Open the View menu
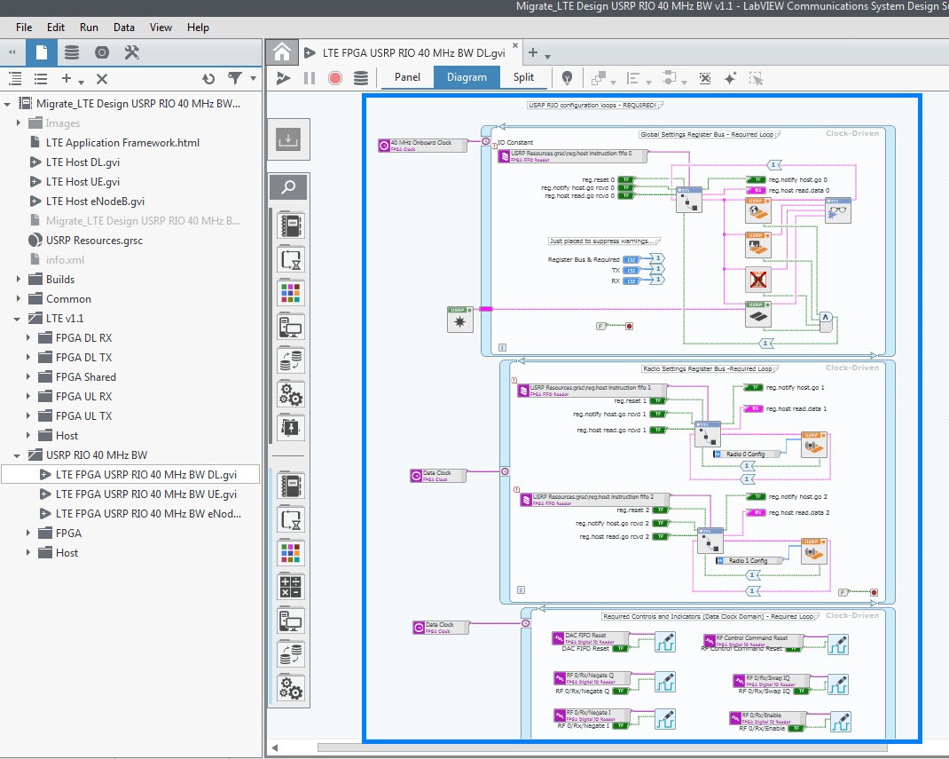 (x=161, y=28)
